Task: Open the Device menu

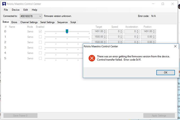Action: pos(16,10)
